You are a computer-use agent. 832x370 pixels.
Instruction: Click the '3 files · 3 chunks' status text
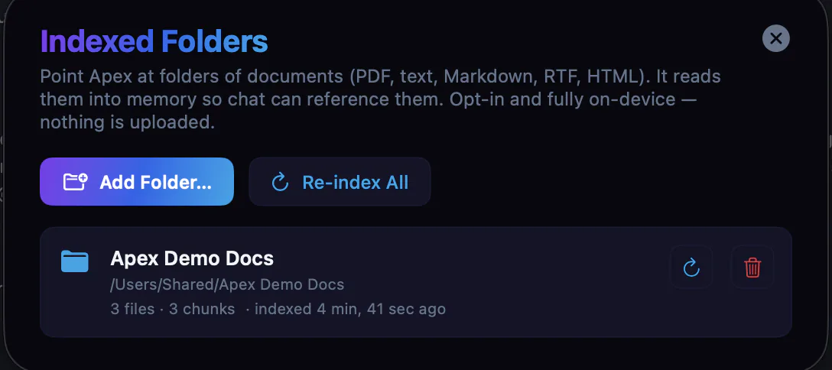click(x=173, y=309)
